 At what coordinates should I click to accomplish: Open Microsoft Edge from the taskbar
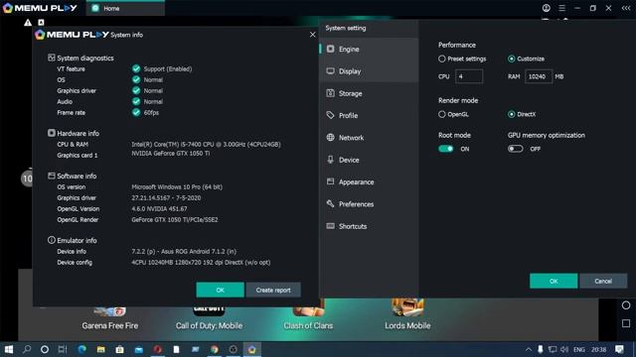coord(81,349)
